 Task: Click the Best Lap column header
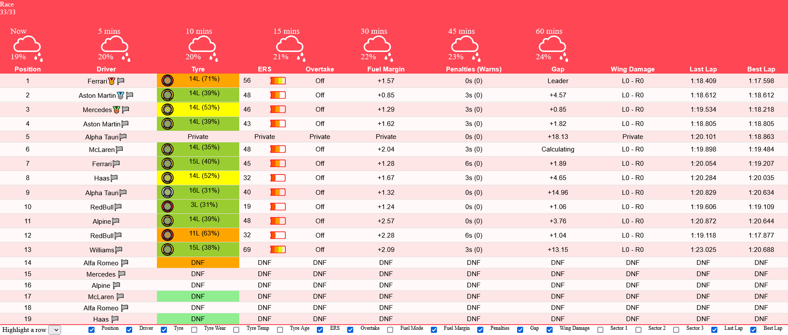click(x=761, y=69)
